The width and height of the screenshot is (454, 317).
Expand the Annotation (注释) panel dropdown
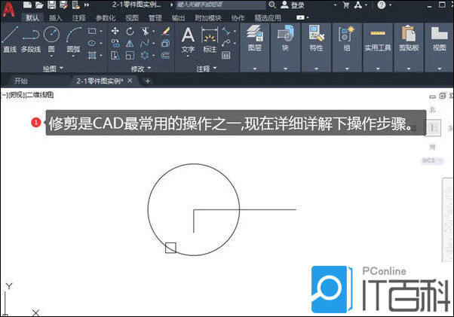[207, 69]
